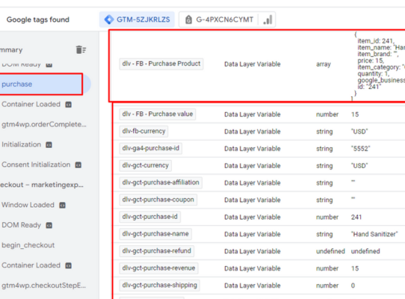Click the dlv-fb-currency variable chip
405x299 pixels.
click(143, 132)
